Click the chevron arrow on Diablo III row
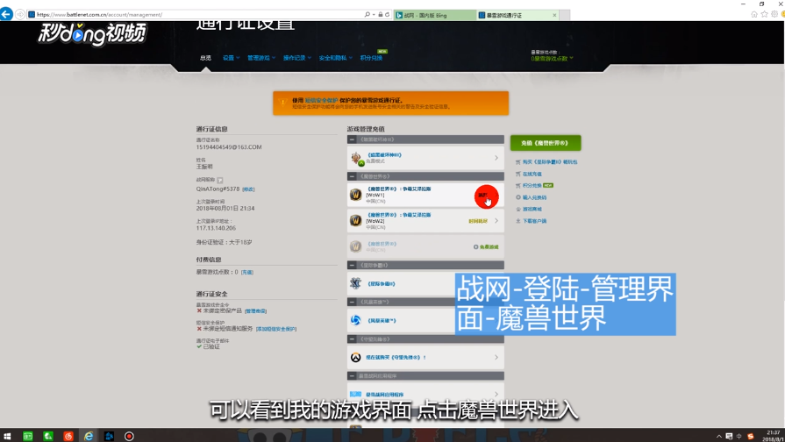 [496, 158]
